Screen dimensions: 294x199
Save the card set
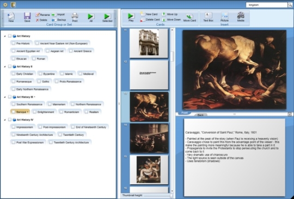pyautogui.click(x=27, y=17)
